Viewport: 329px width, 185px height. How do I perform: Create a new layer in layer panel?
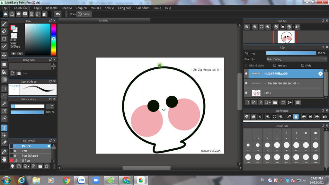coord(247,102)
